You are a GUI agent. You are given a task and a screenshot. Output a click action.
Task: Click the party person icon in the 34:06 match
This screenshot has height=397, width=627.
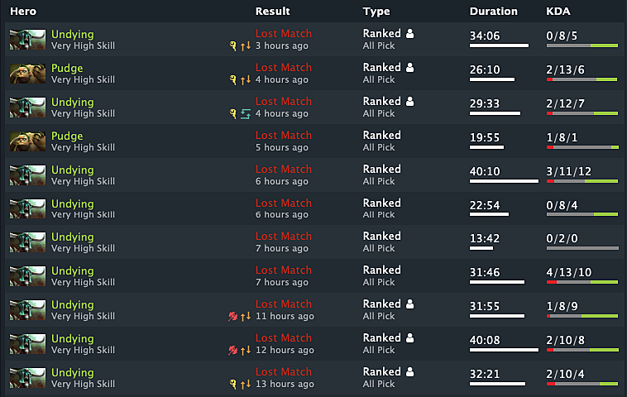(x=410, y=34)
